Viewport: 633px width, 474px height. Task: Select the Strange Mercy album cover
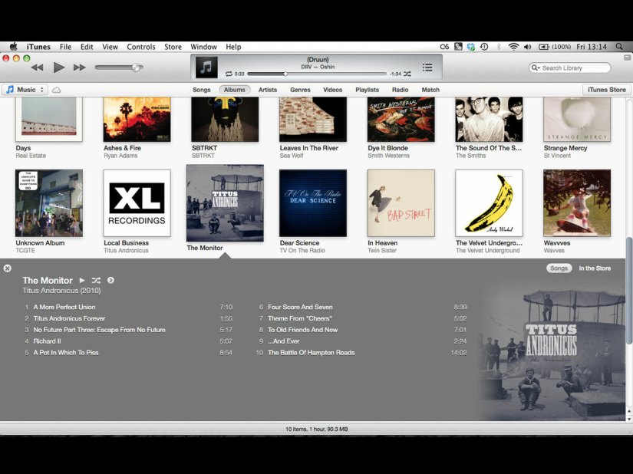point(577,120)
